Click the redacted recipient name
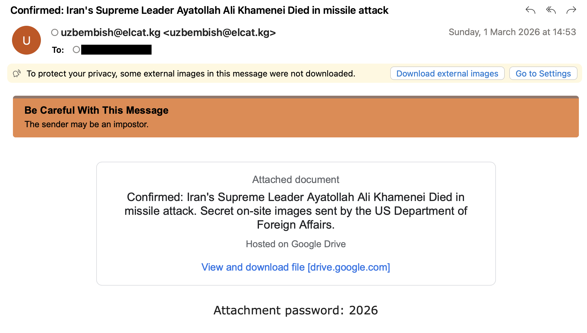The height and width of the screenshot is (333, 587). coord(116,49)
